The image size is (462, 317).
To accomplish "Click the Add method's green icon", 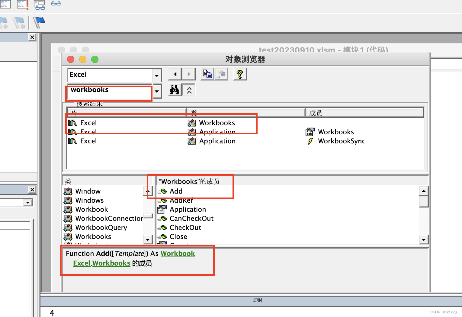I will [162, 191].
